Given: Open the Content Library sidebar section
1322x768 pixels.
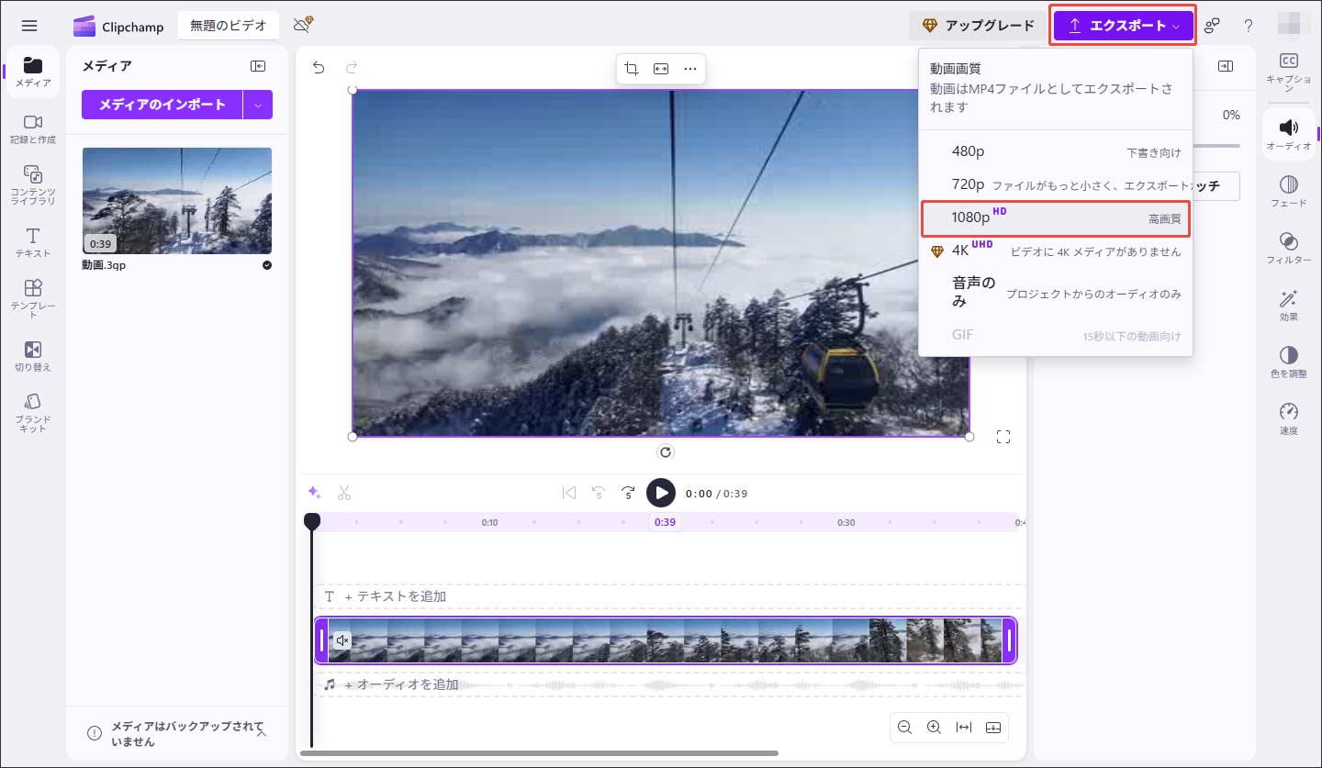Looking at the screenshot, I should [x=33, y=185].
